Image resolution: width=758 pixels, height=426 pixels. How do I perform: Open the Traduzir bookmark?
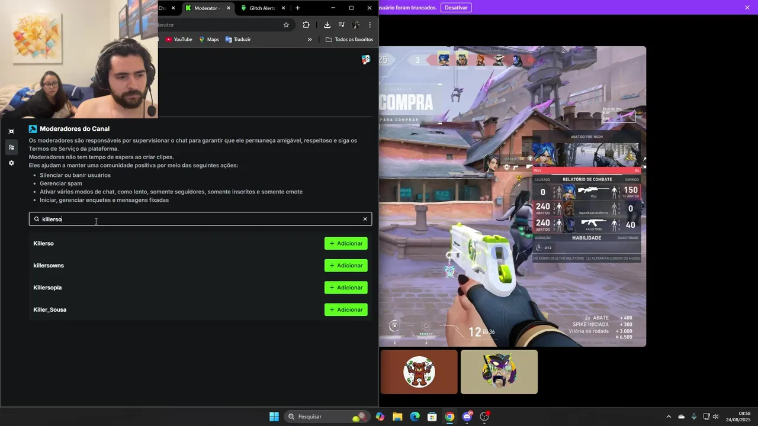pos(238,40)
